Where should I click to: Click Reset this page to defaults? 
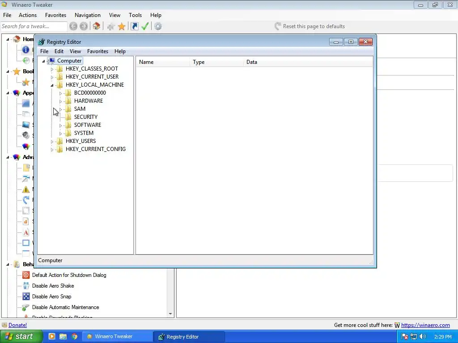[x=310, y=26]
